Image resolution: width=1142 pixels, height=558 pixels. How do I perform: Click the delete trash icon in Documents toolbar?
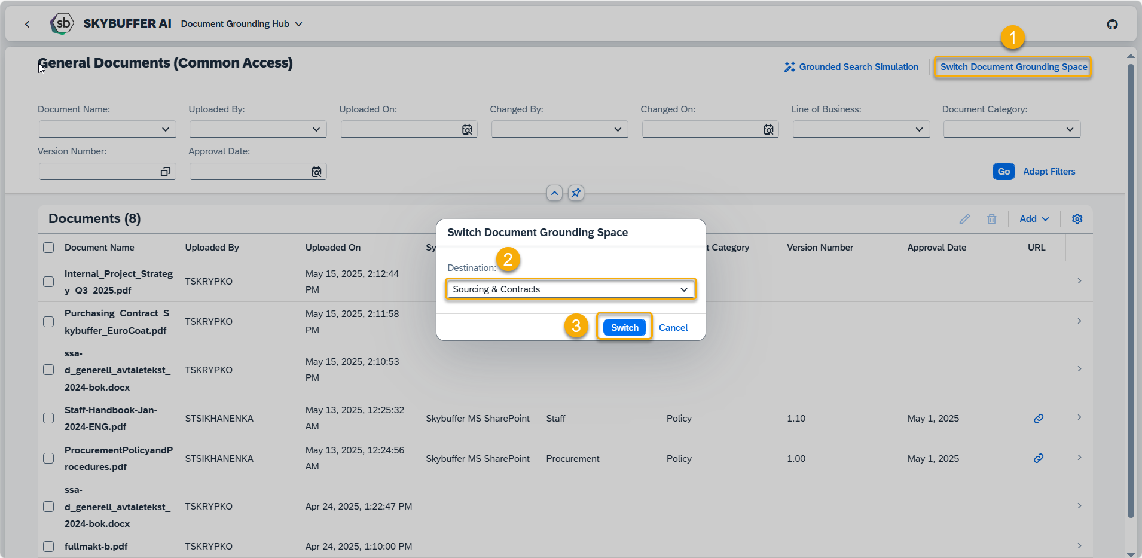(991, 219)
